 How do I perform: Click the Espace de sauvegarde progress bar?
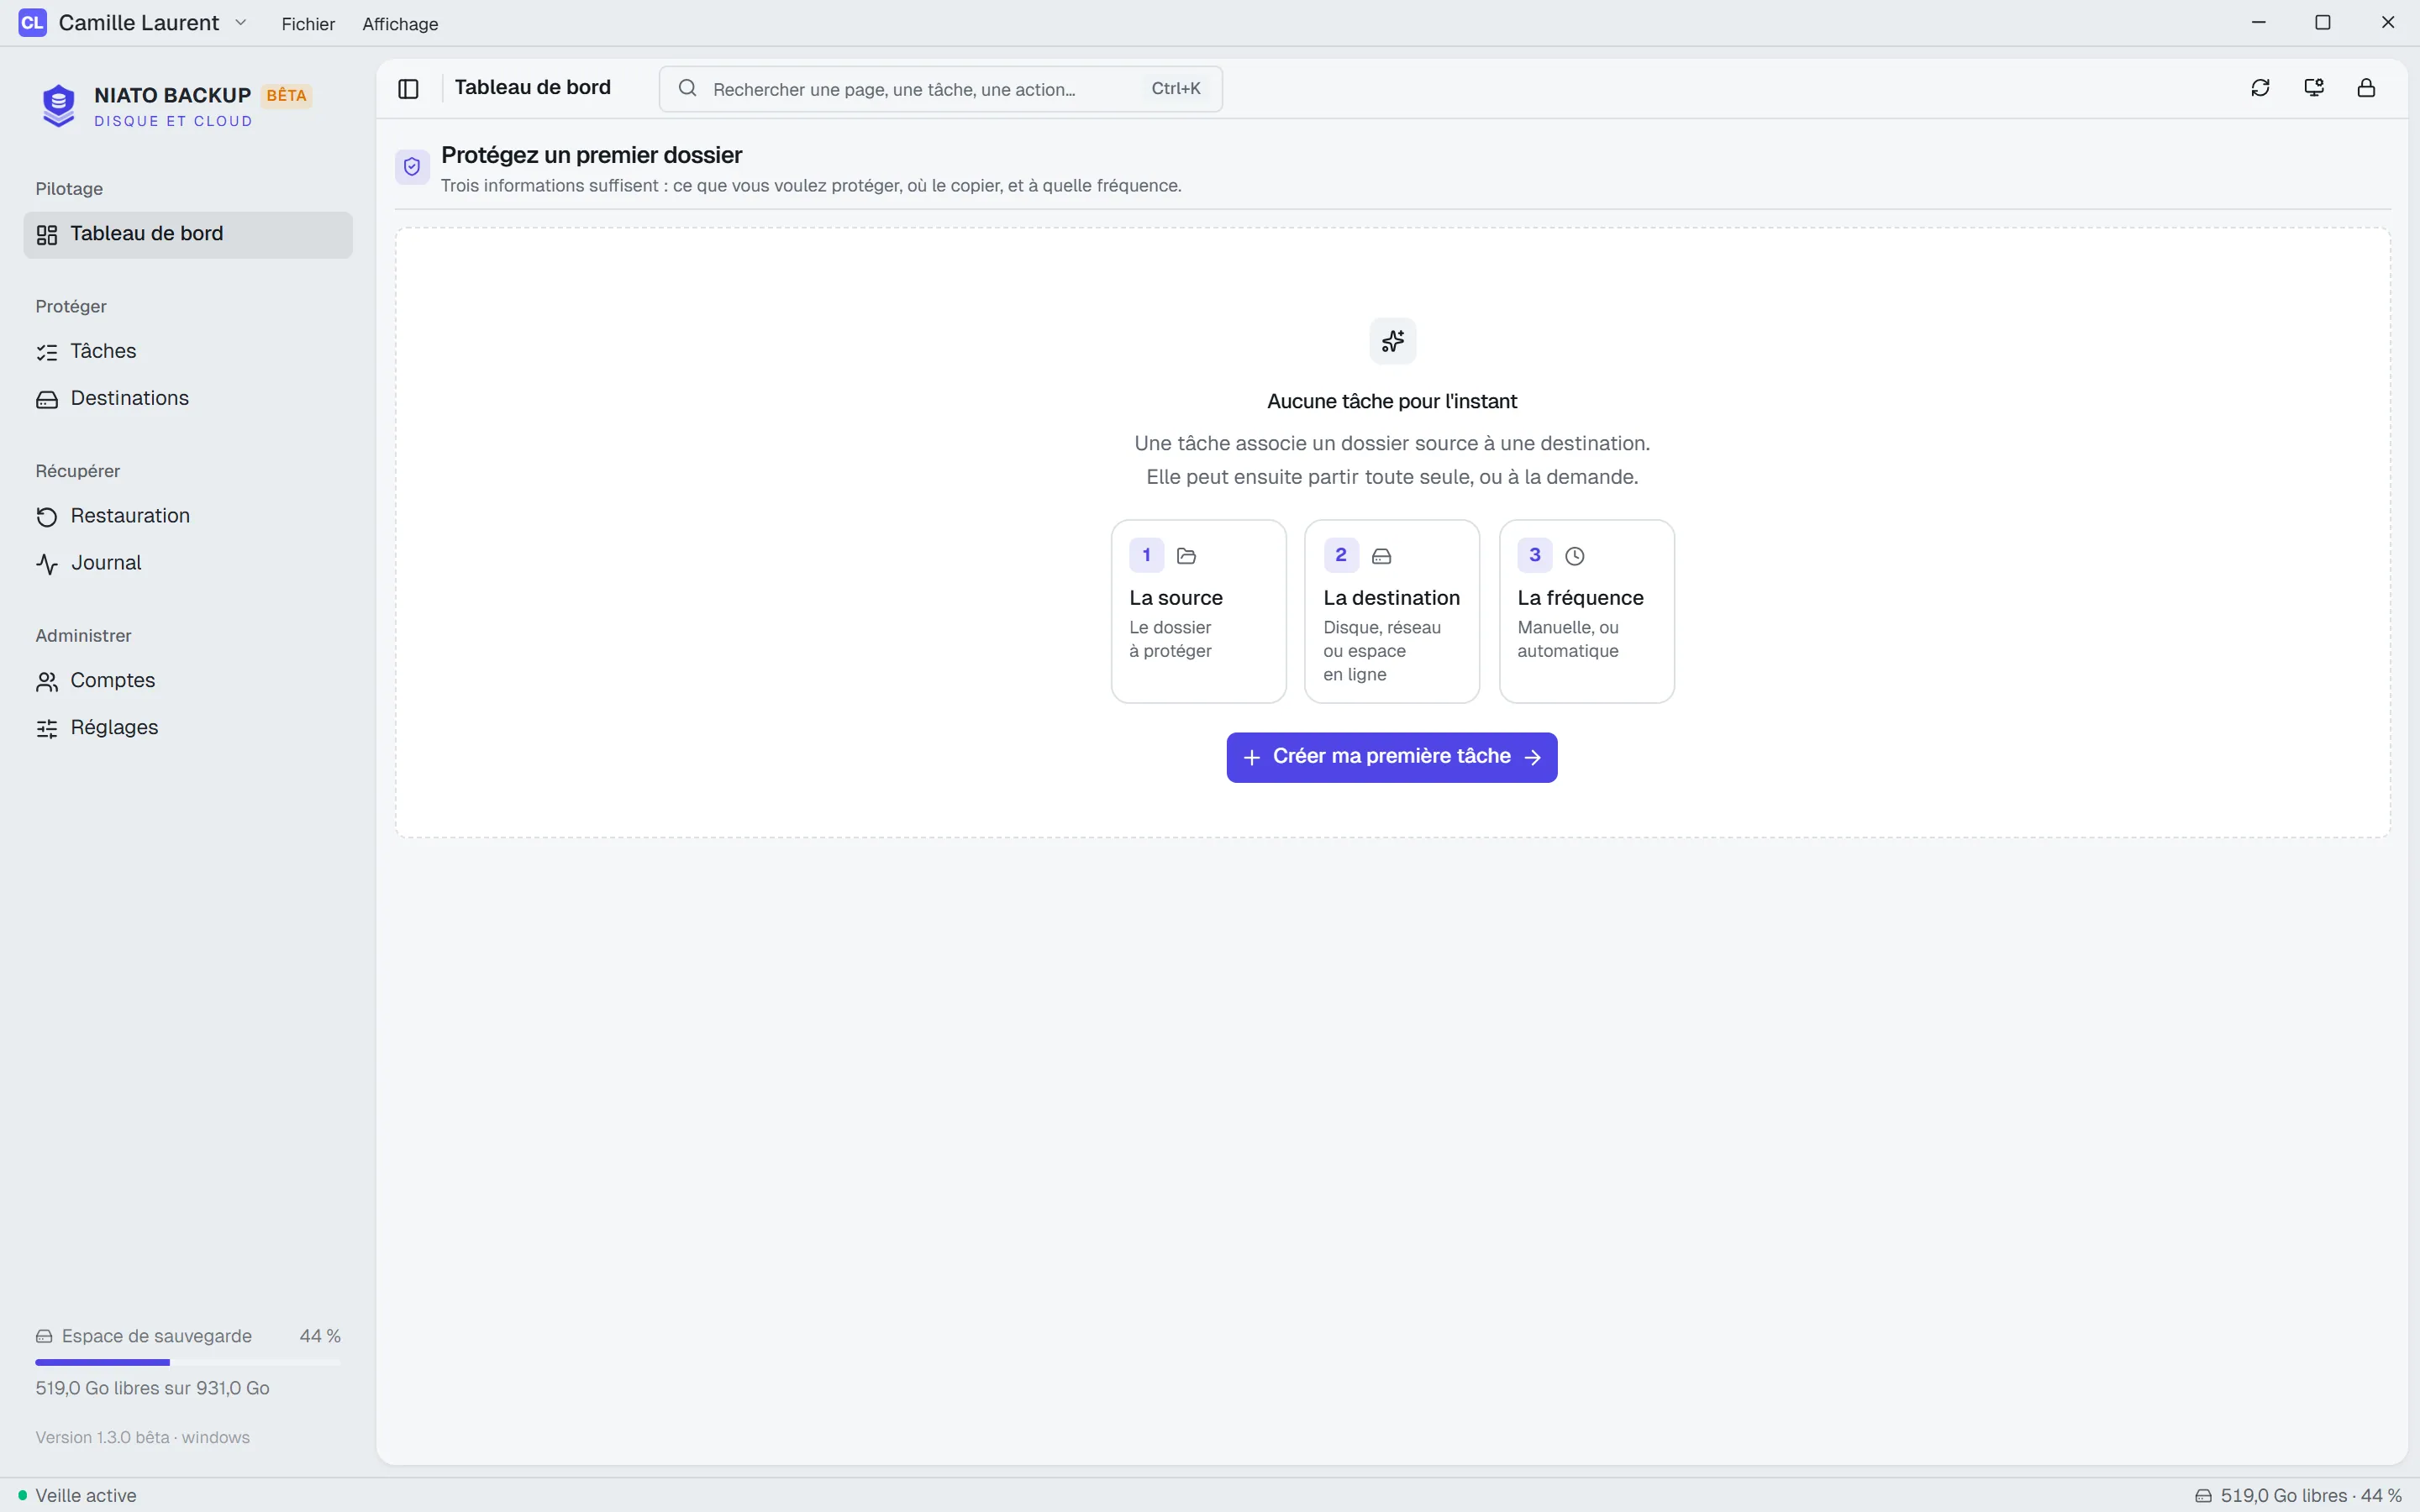tap(188, 1362)
